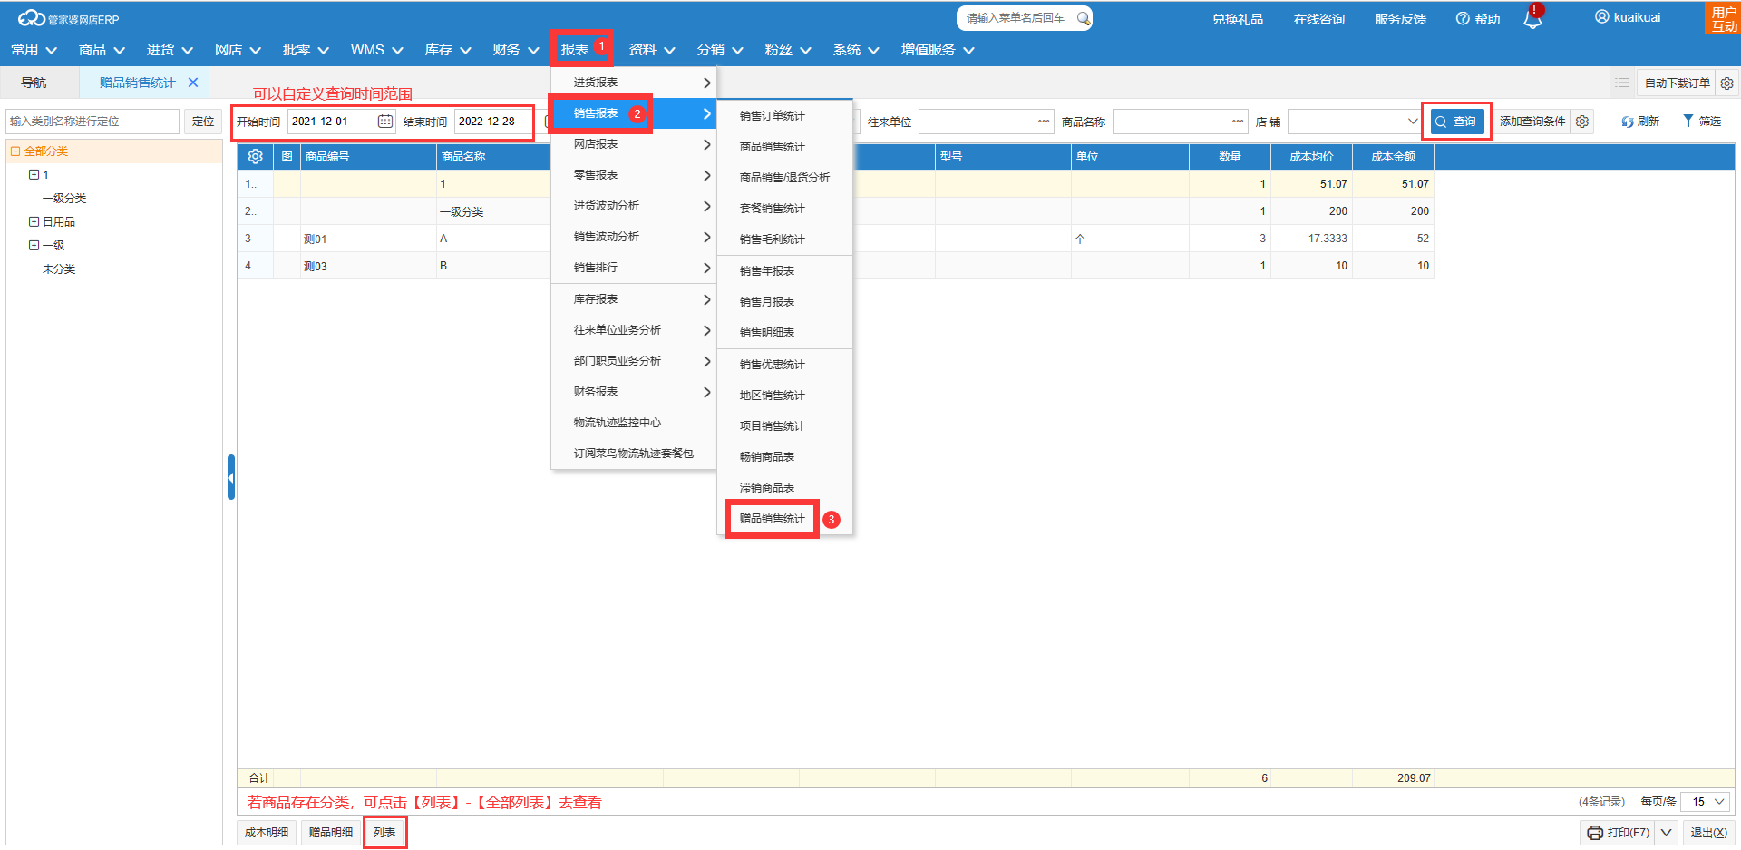Expand the 日用品 category node
This screenshot has height=850, width=1741.
point(34,222)
